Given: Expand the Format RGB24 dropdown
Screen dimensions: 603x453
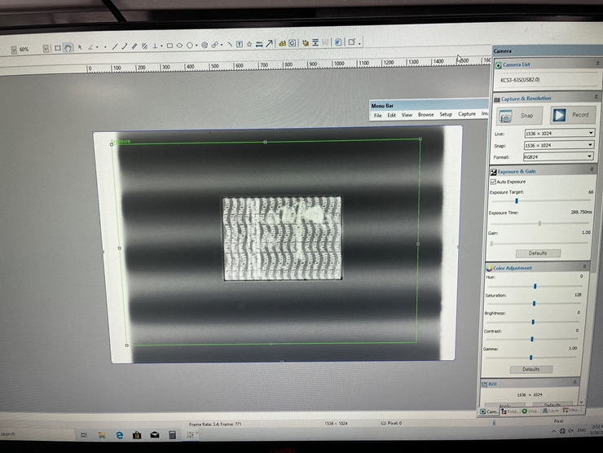Looking at the screenshot, I should point(558,156).
